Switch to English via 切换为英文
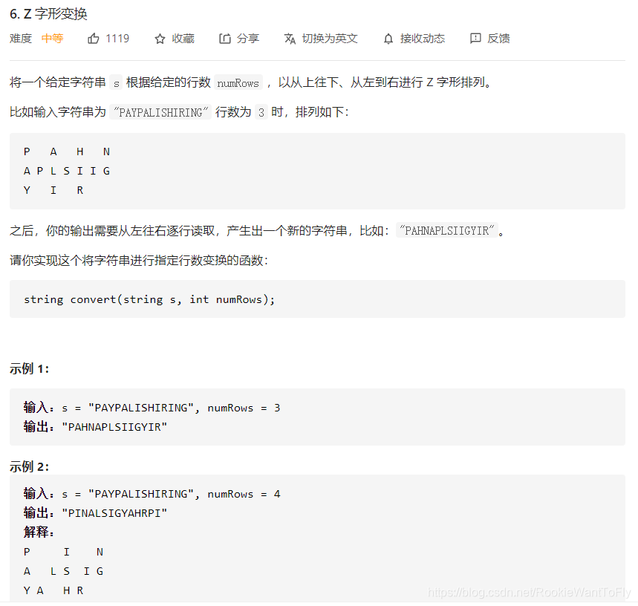Image resolution: width=638 pixels, height=606 pixels. click(330, 38)
